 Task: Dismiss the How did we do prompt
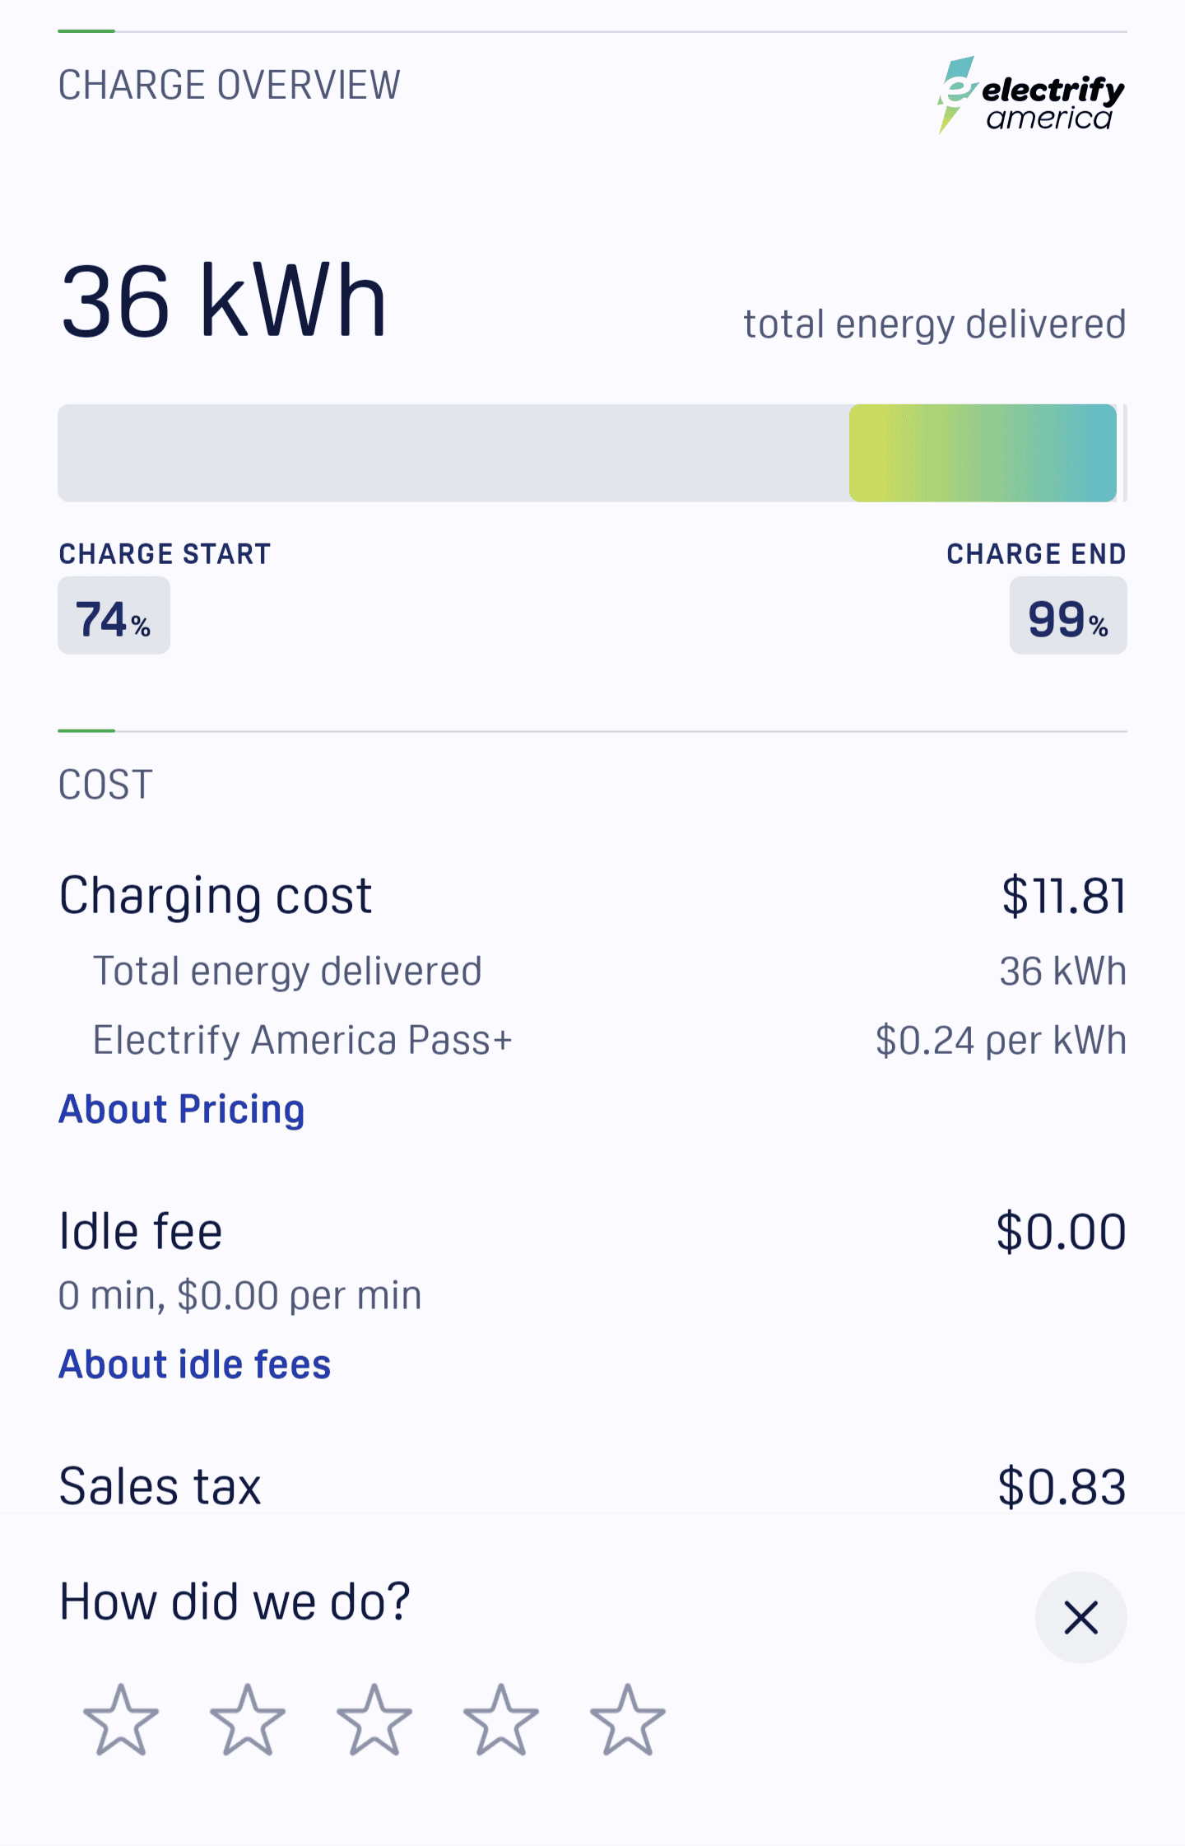click(1080, 1617)
